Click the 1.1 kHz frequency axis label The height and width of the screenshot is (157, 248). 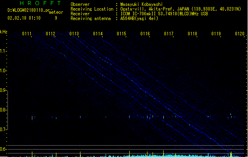point(4,51)
